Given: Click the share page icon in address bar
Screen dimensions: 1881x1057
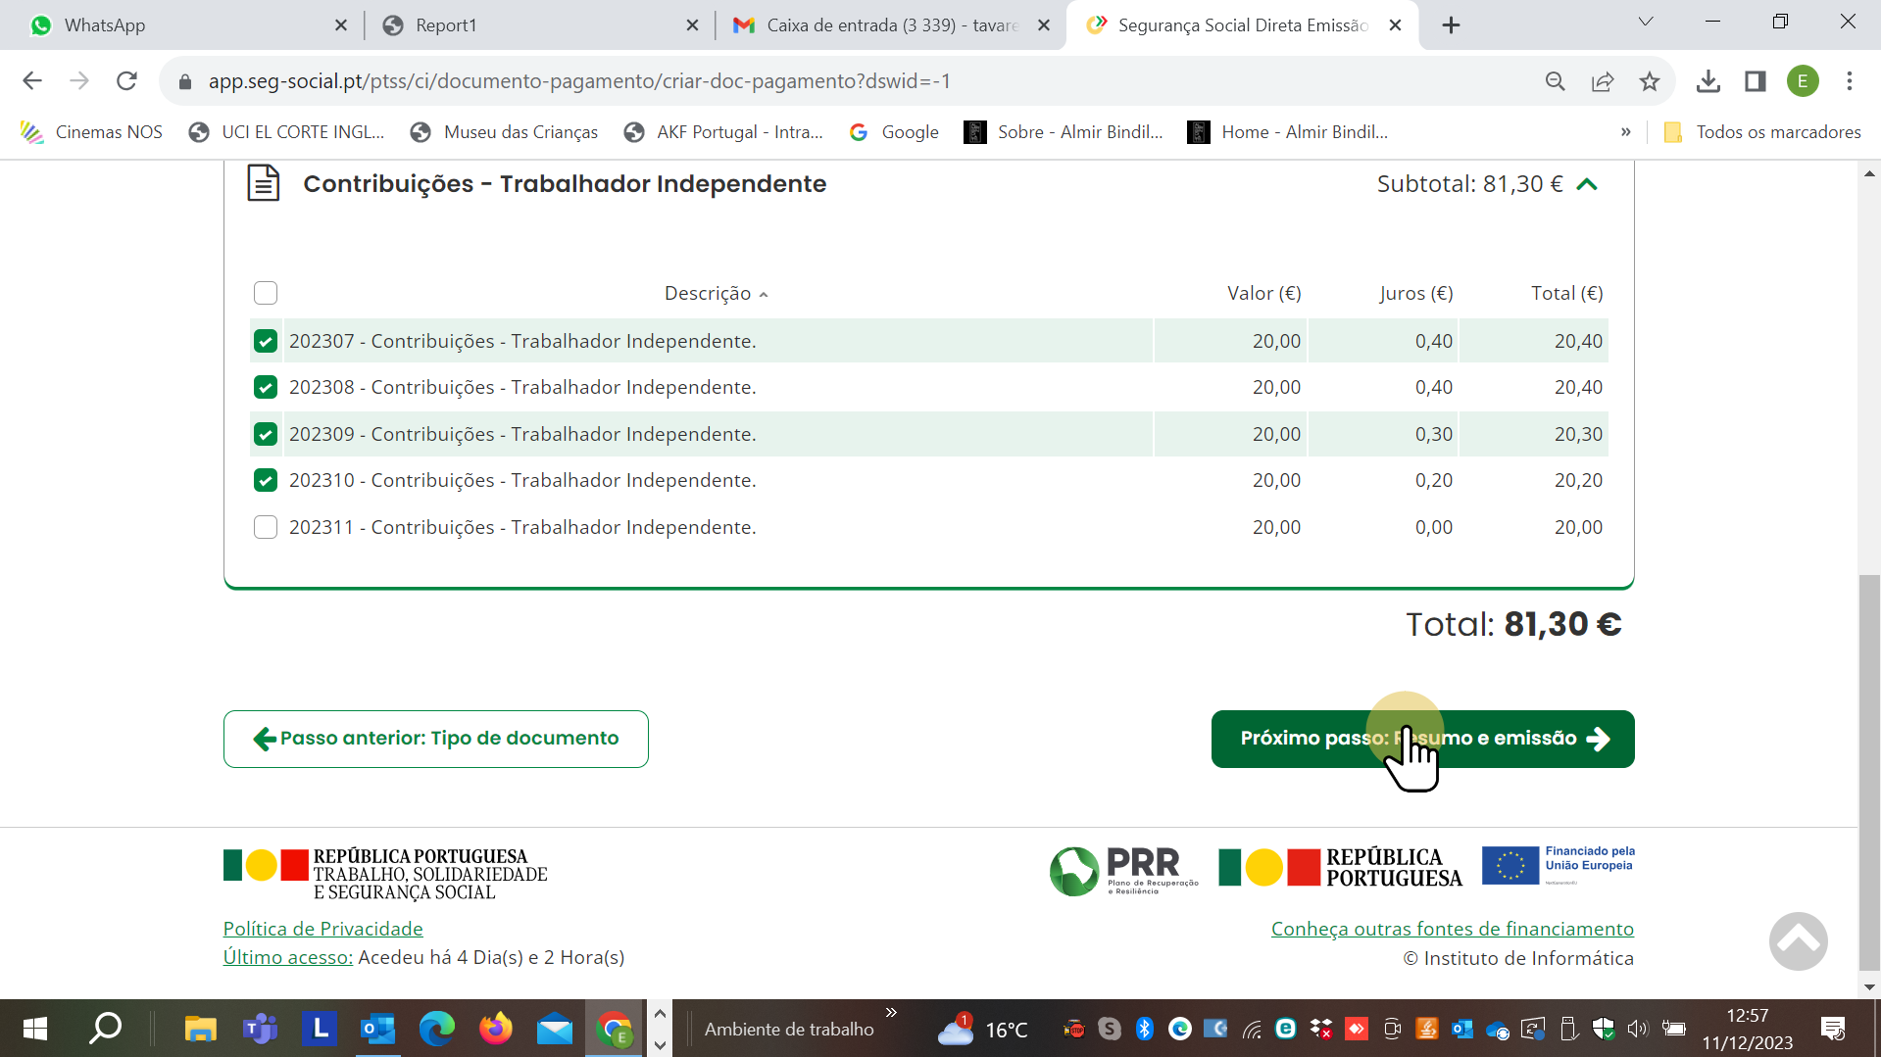Looking at the screenshot, I should [1603, 81].
